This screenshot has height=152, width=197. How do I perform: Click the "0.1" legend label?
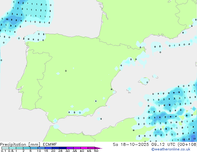pos(3,151)
